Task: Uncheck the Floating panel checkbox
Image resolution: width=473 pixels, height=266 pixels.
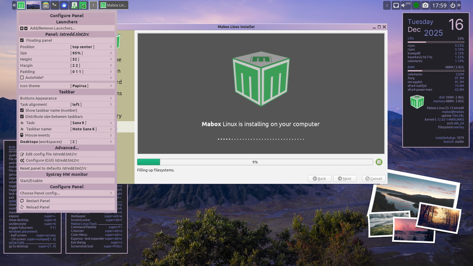Action: 22,40
